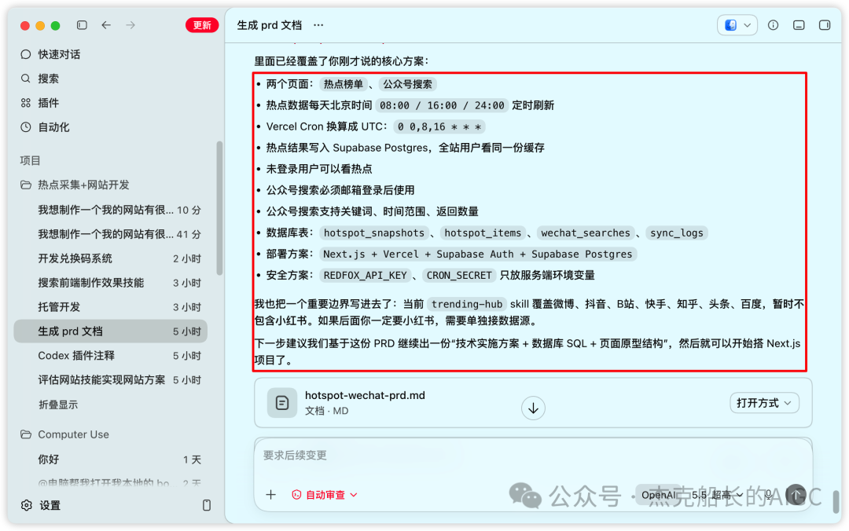Open the conversation dated 10 分
The image size is (849, 531).
111,210
